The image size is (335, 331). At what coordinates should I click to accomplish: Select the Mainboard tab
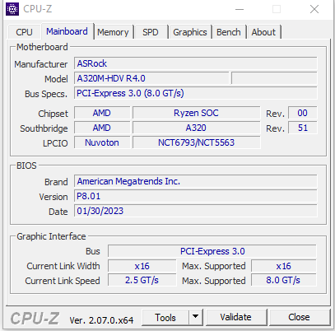point(67,31)
